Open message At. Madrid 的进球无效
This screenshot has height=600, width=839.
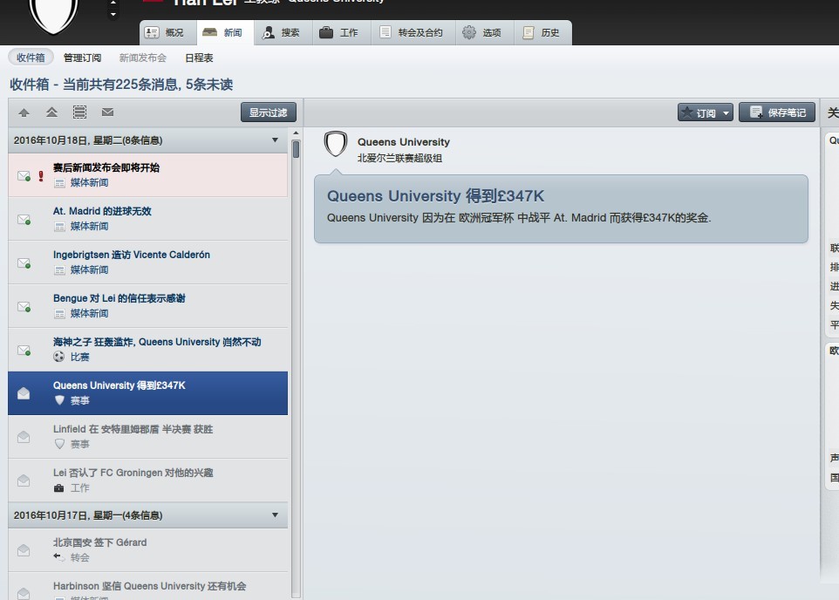pos(147,219)
